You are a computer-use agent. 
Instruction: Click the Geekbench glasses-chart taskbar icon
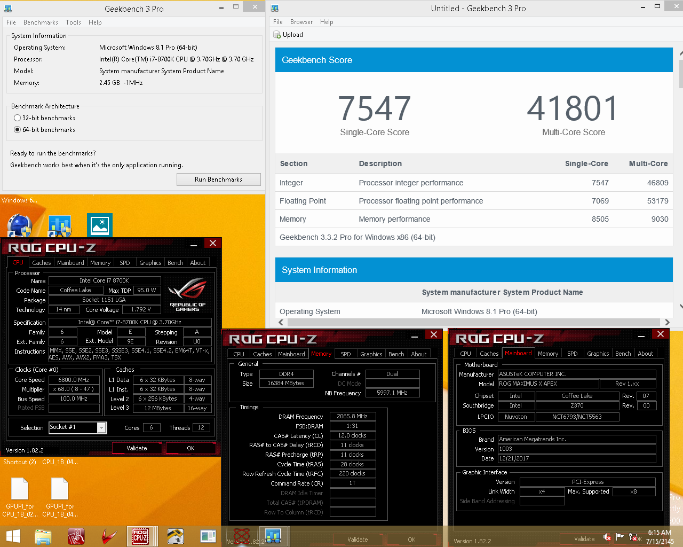[x=273, y=536]
